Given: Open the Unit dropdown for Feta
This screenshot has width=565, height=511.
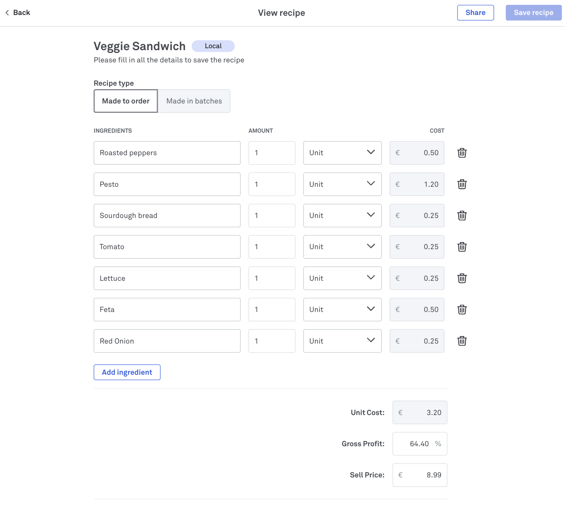Looking at the screenshot, I should 342,310.
